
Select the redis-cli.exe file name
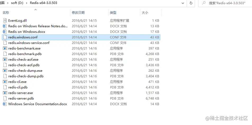click(17, 82)
